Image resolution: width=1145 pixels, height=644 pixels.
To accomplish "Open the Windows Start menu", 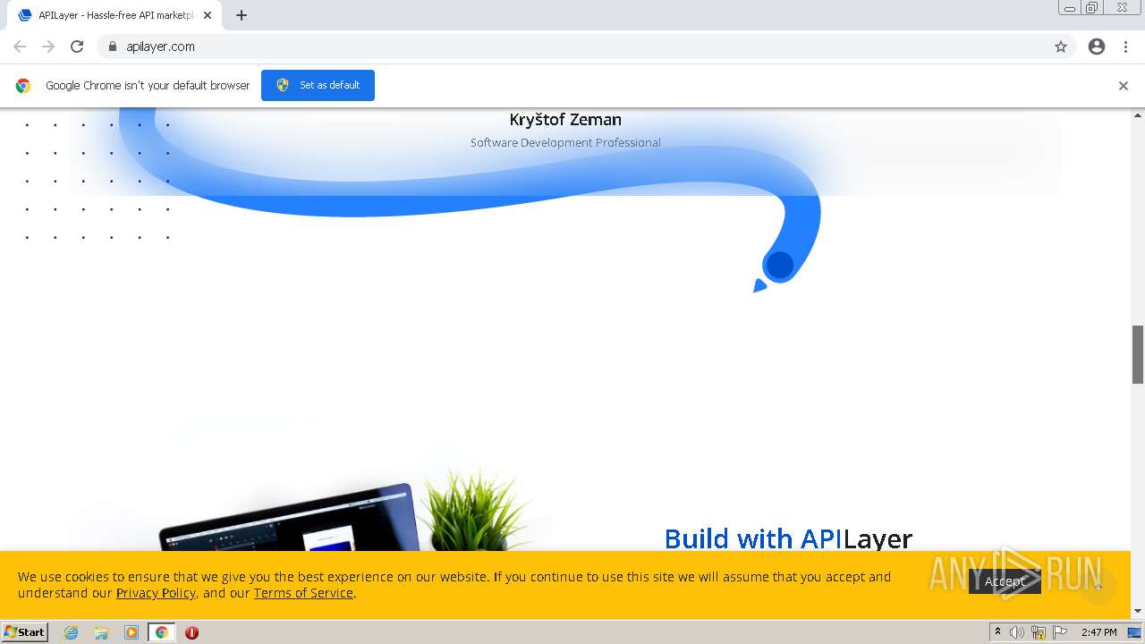I will pos(25,632).
